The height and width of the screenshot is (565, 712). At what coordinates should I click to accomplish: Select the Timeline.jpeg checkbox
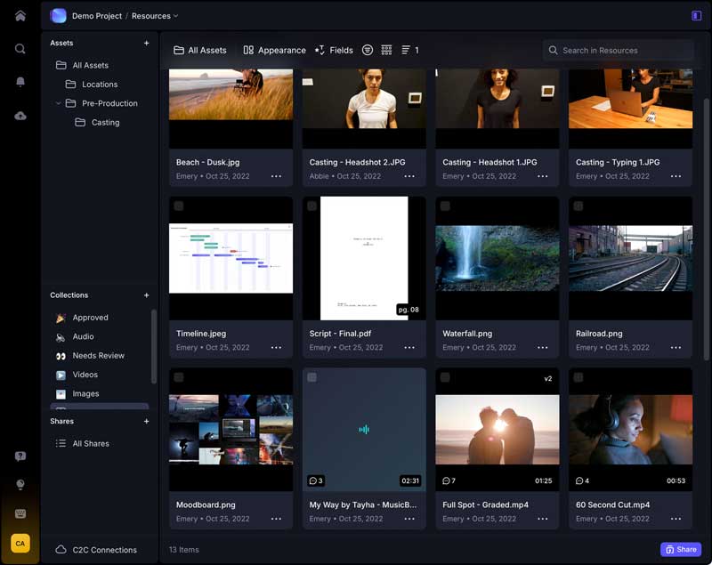(x=179, y=206)
